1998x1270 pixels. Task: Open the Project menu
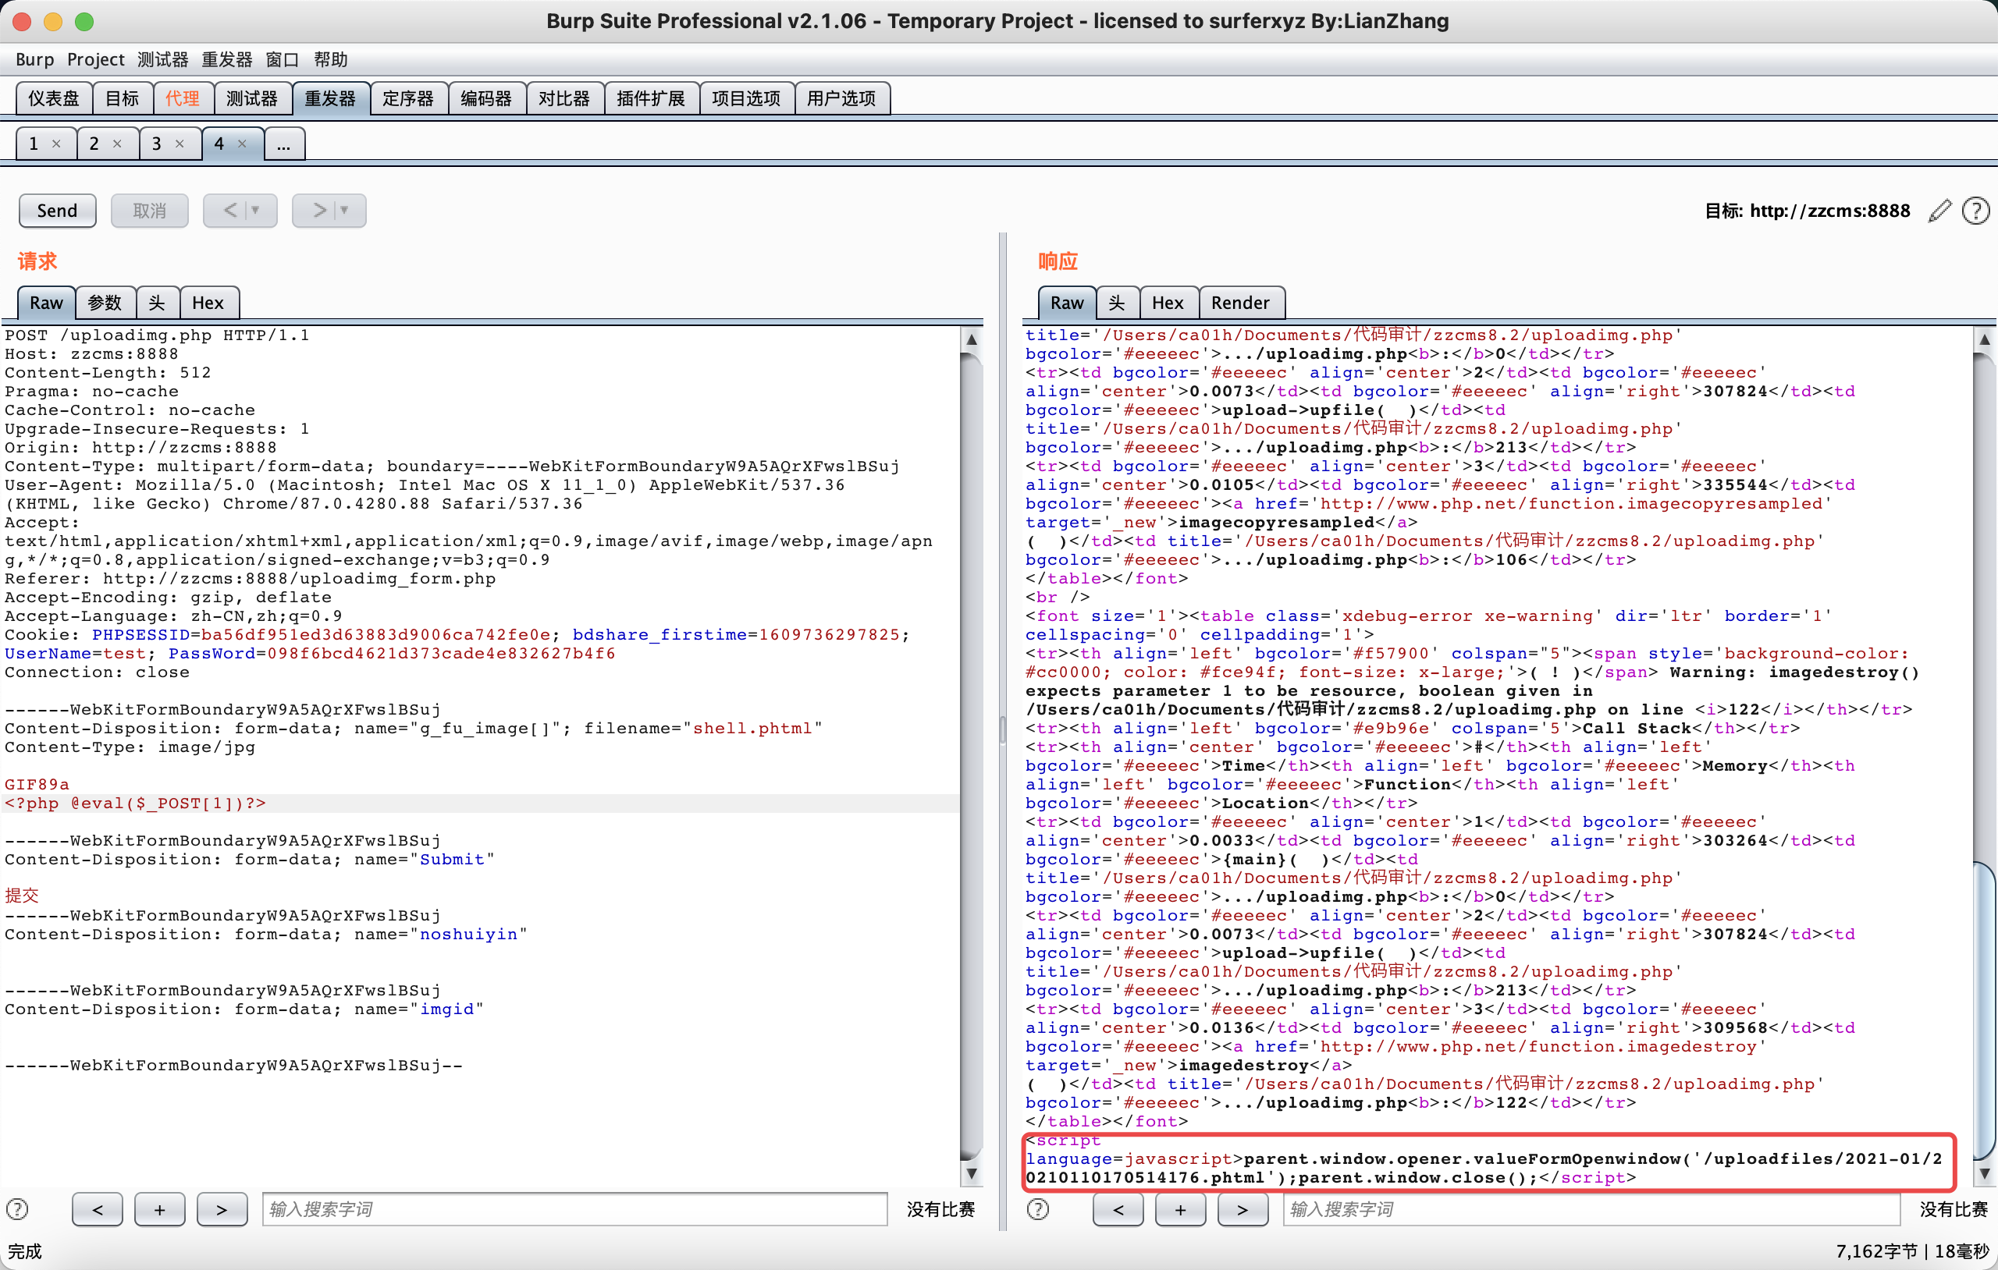point(95,60)
